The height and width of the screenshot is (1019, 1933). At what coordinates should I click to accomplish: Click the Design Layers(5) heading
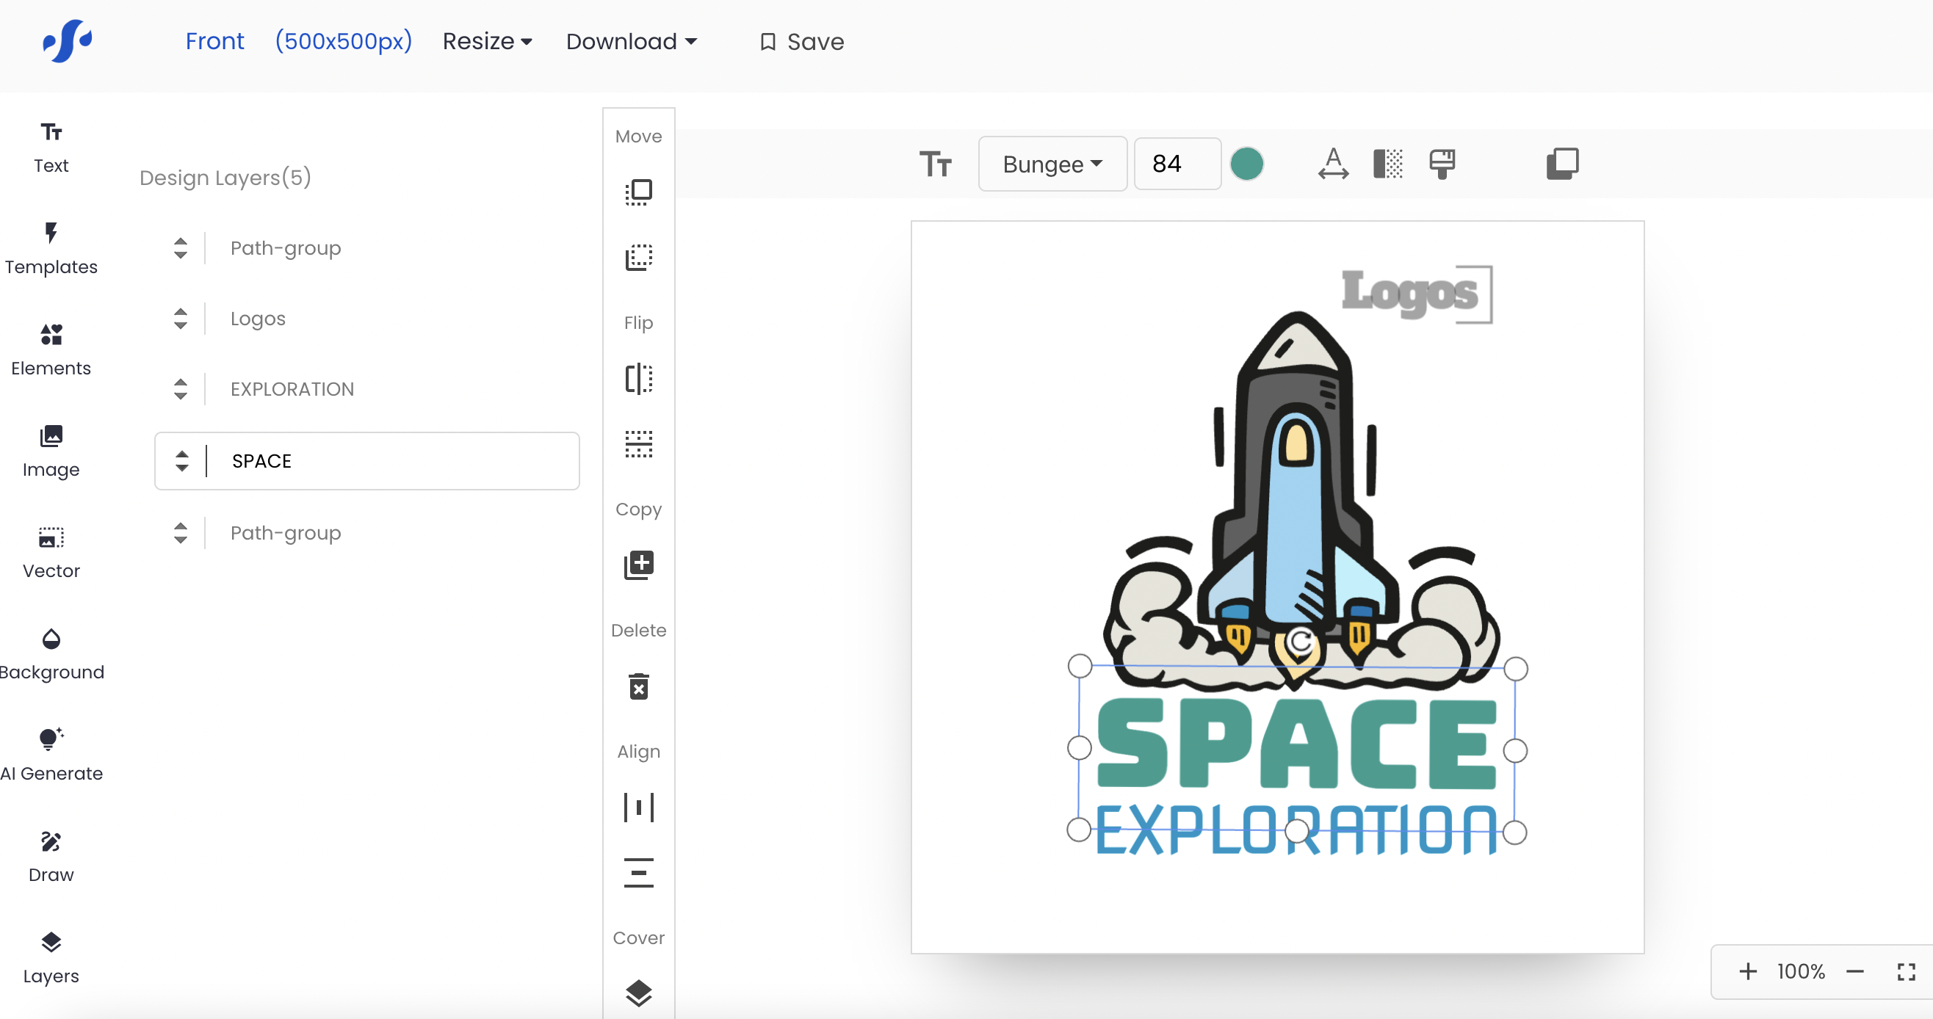[x=225, y=178]
